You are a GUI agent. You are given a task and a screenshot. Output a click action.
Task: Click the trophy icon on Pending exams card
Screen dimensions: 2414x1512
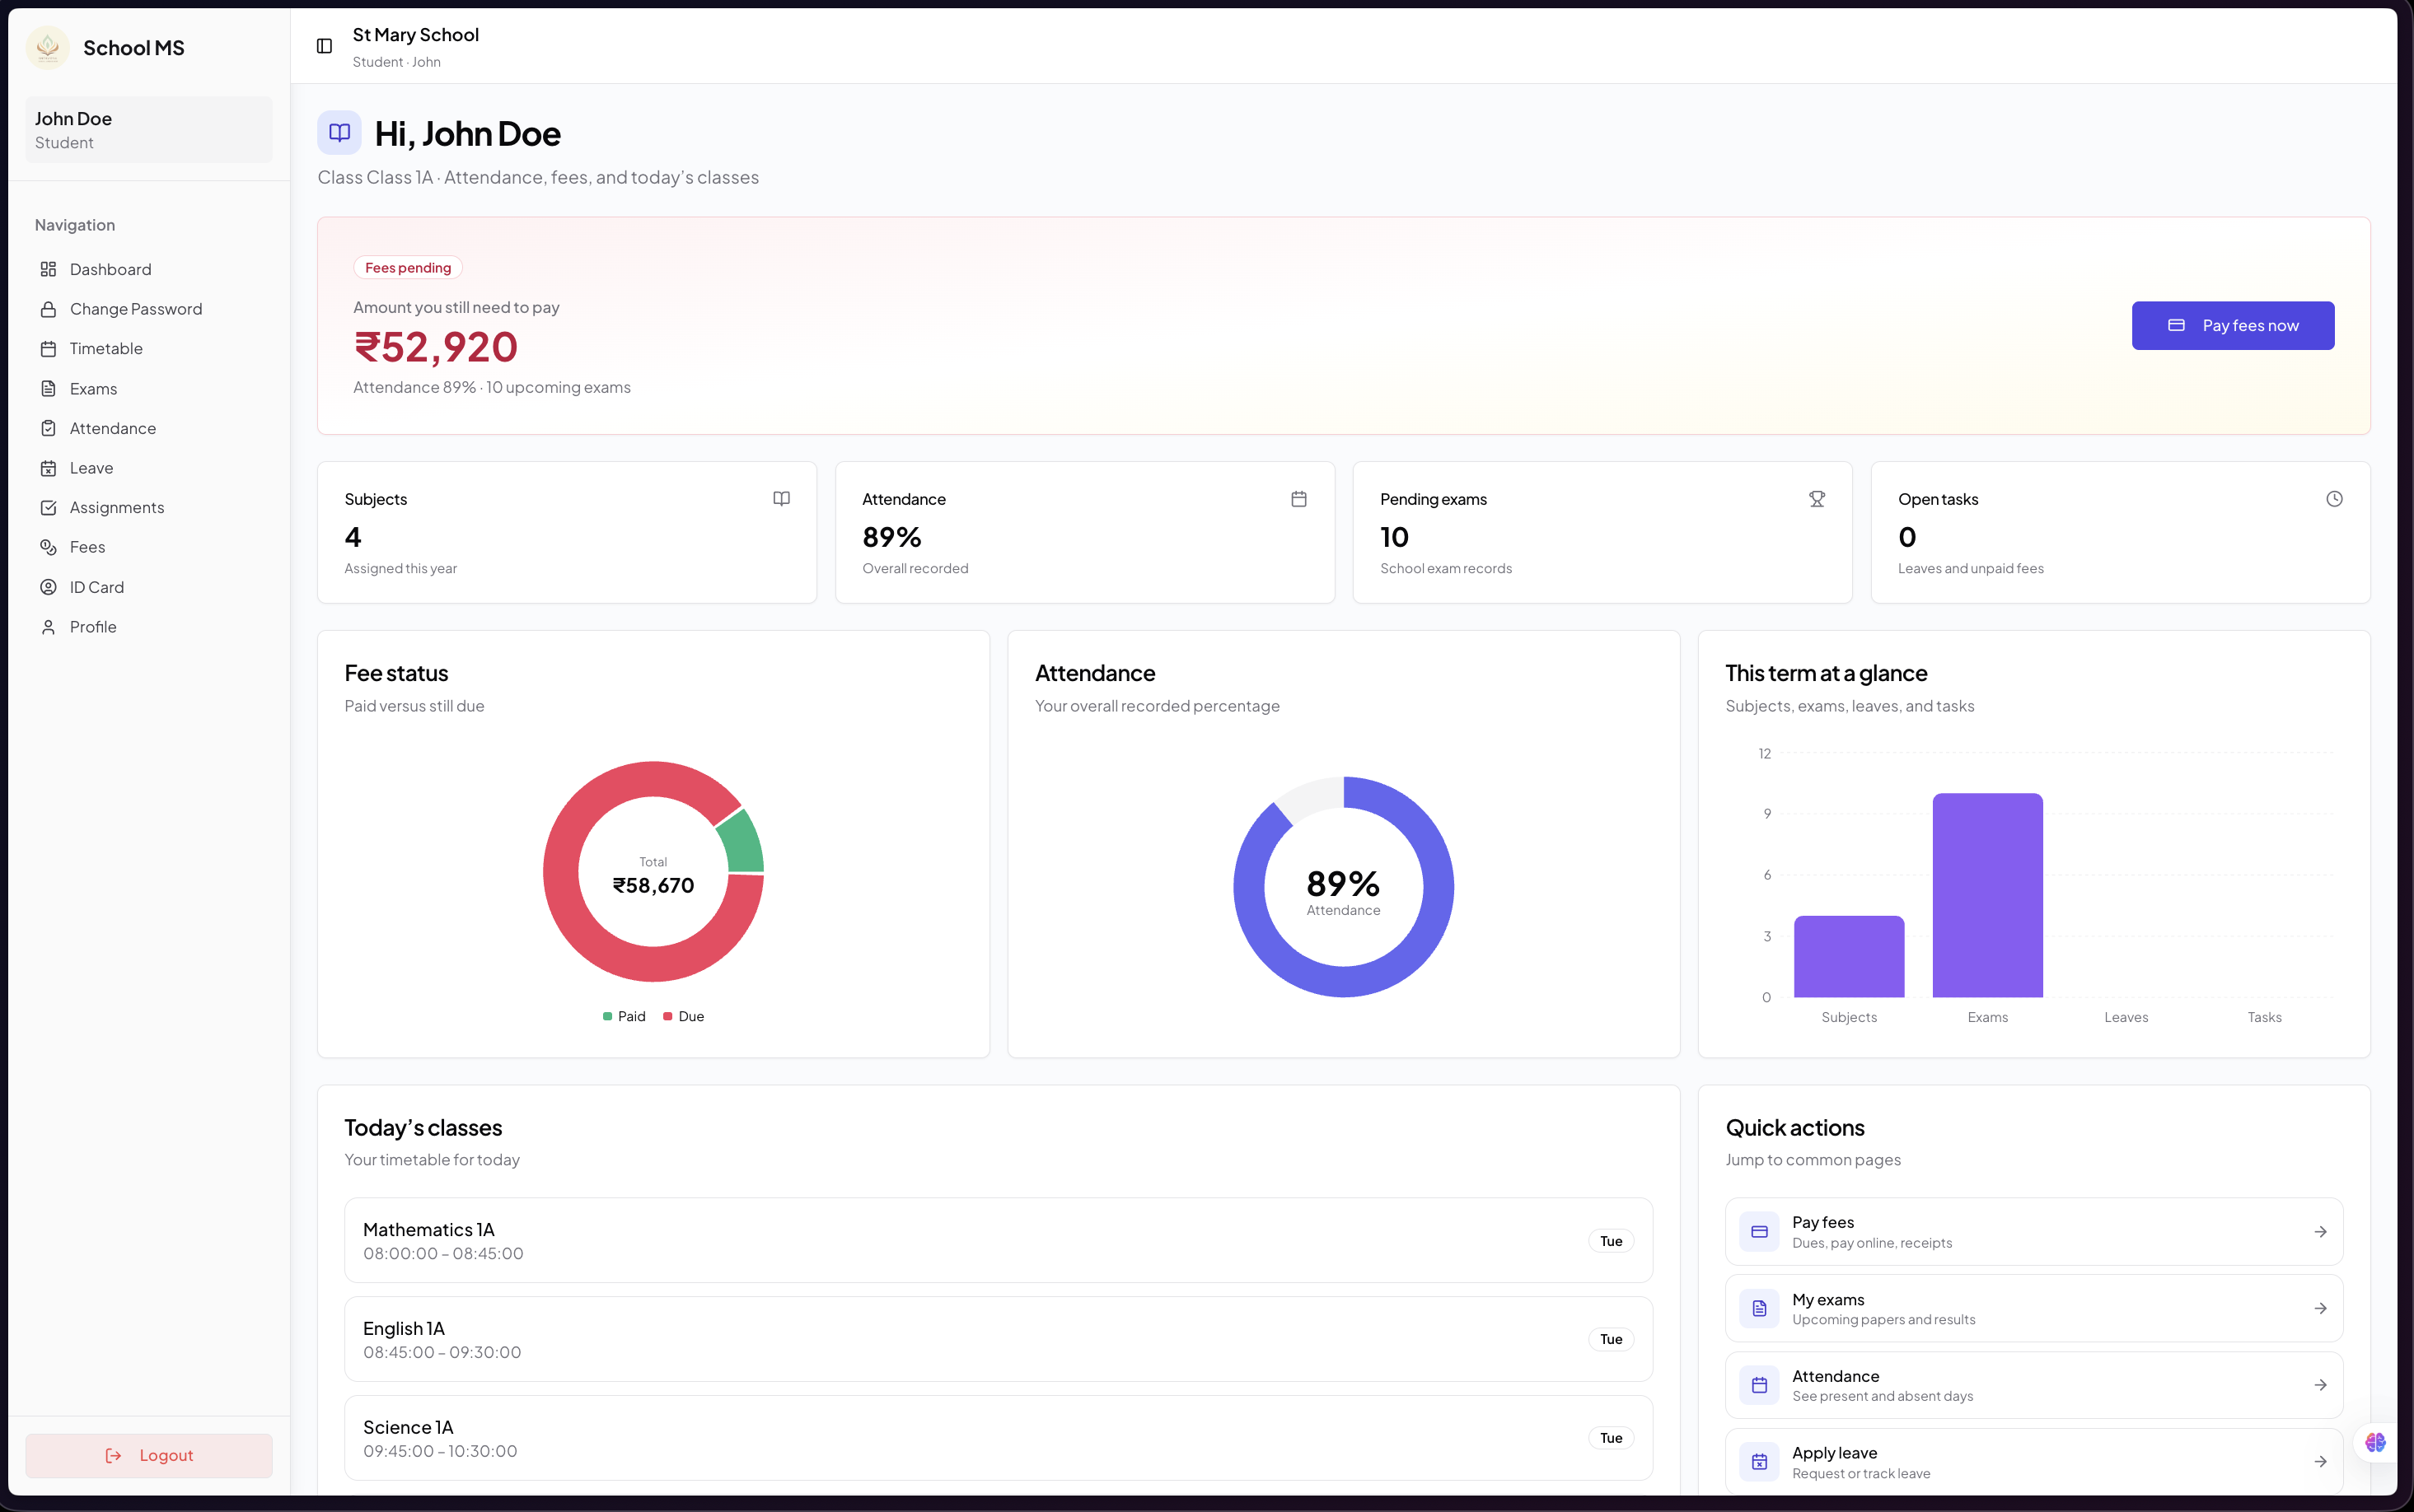point(1817,499)
